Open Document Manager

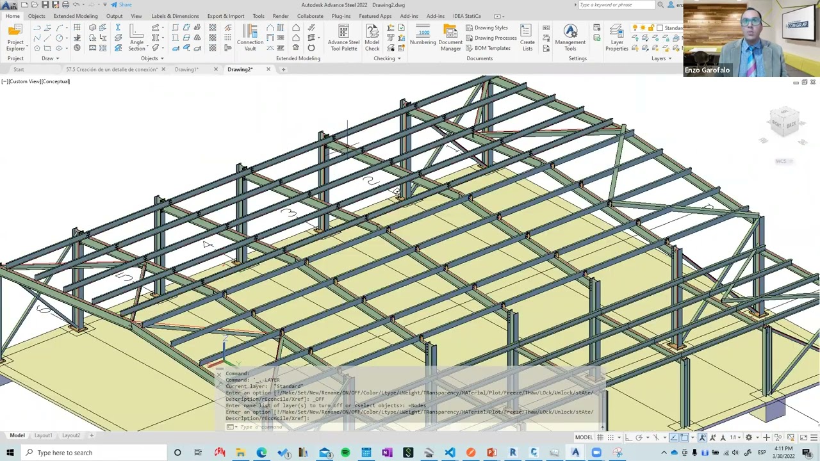click(x=450, y=38)
